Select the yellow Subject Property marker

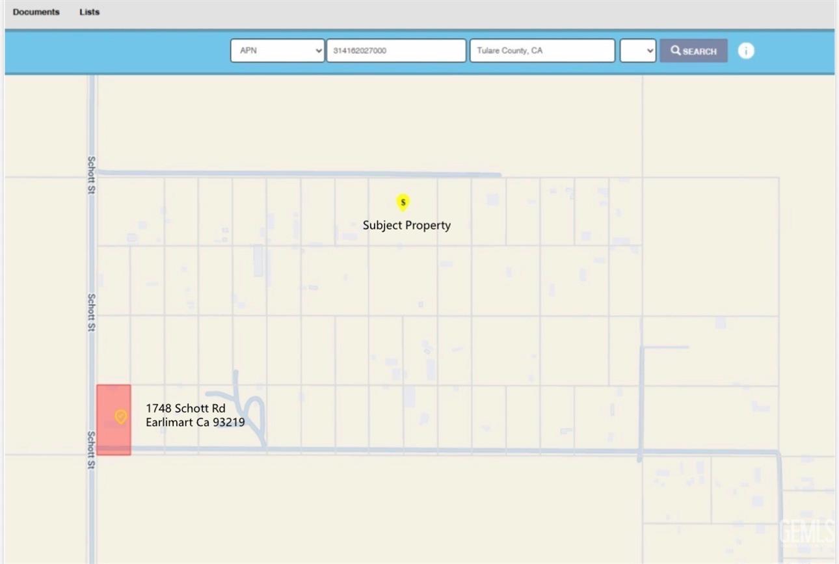[x=403, y=203]
